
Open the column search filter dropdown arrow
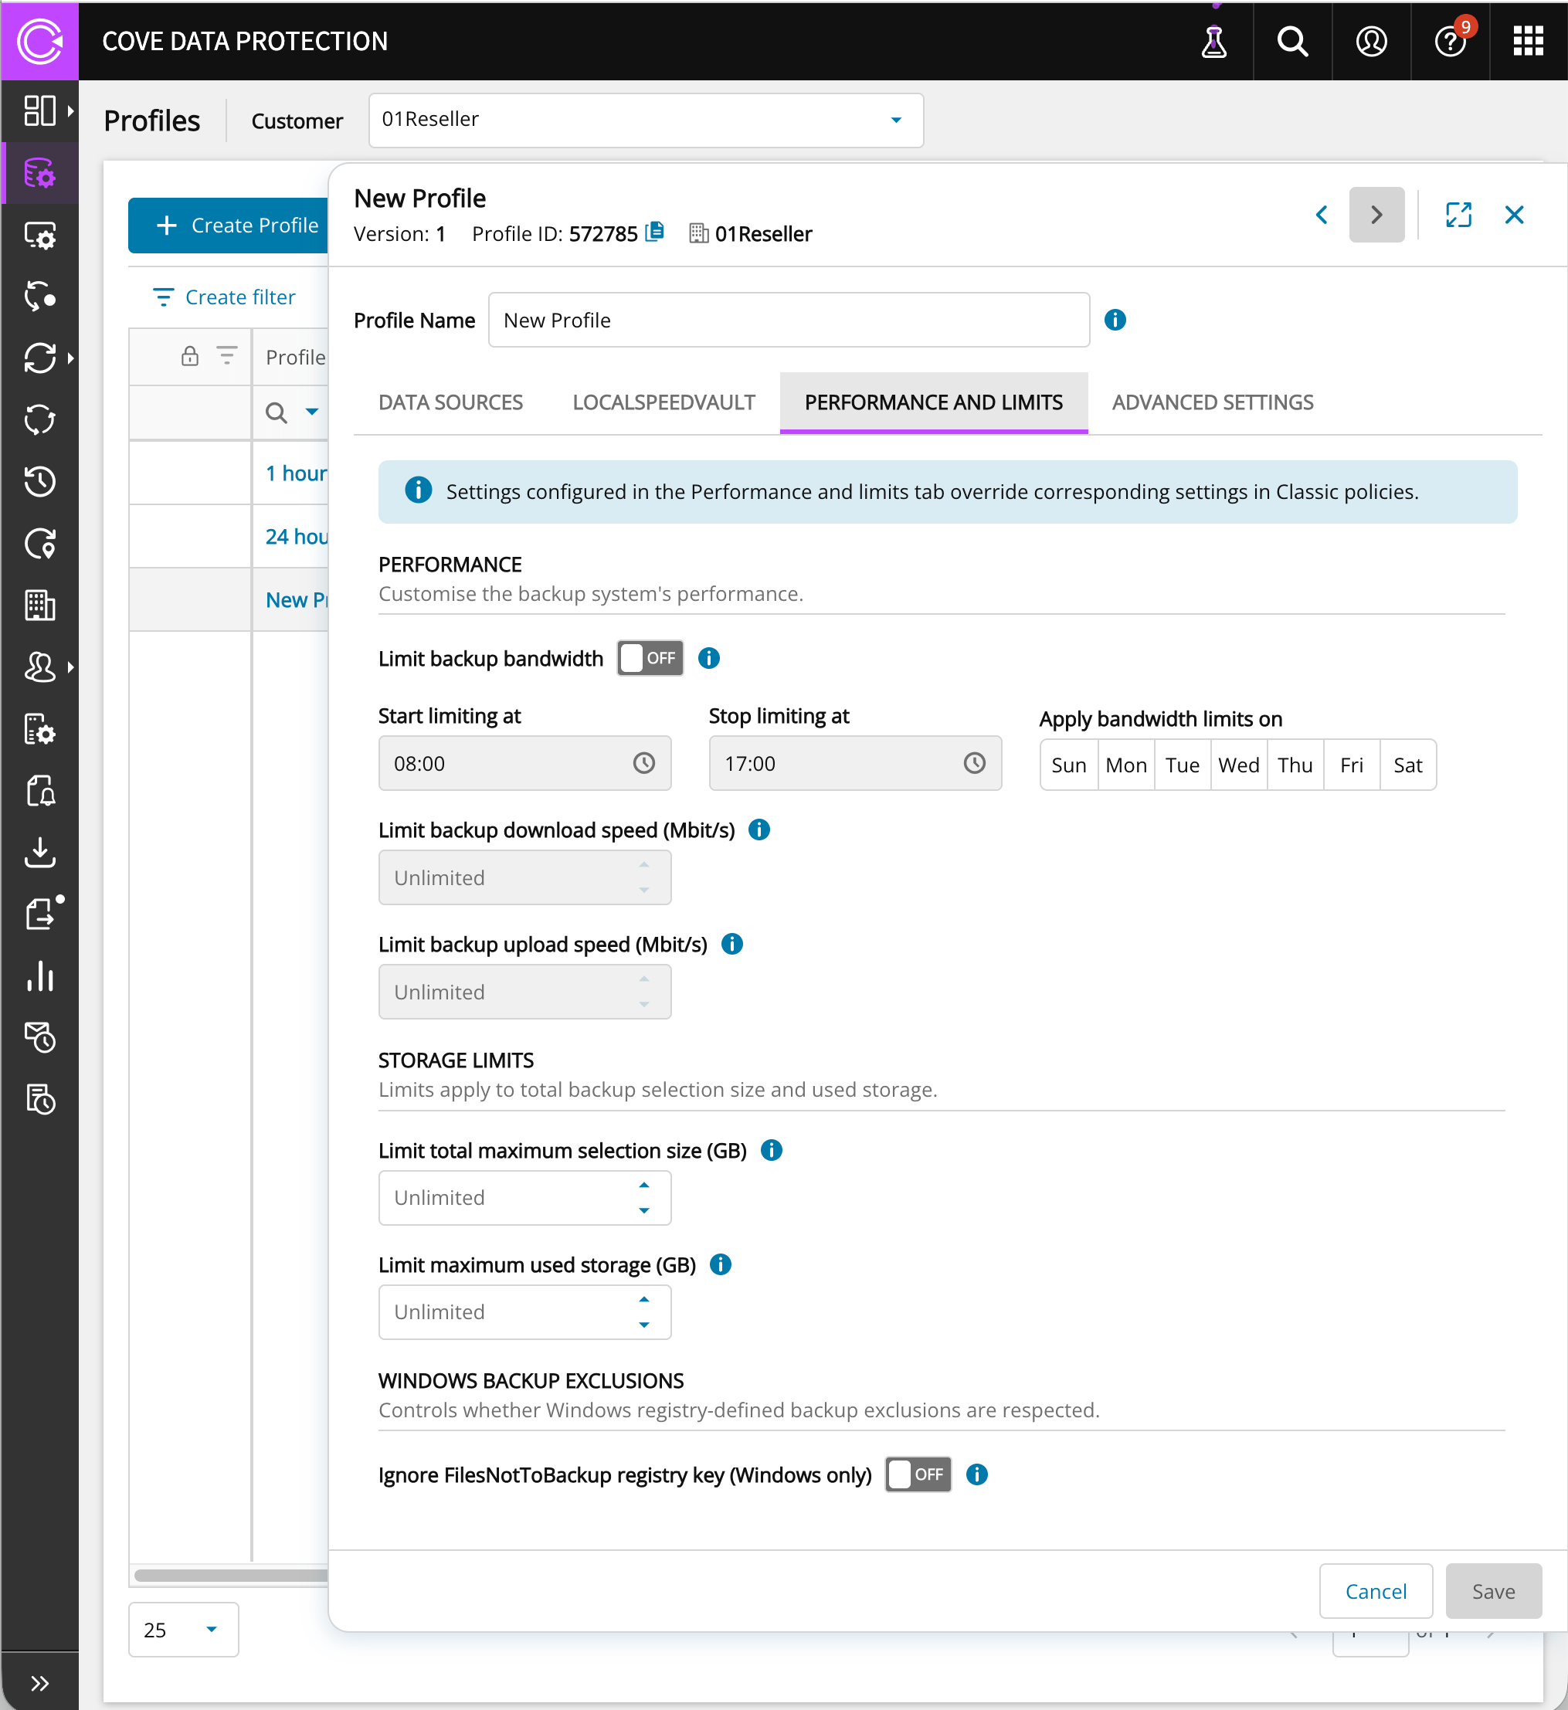[312, 412]
